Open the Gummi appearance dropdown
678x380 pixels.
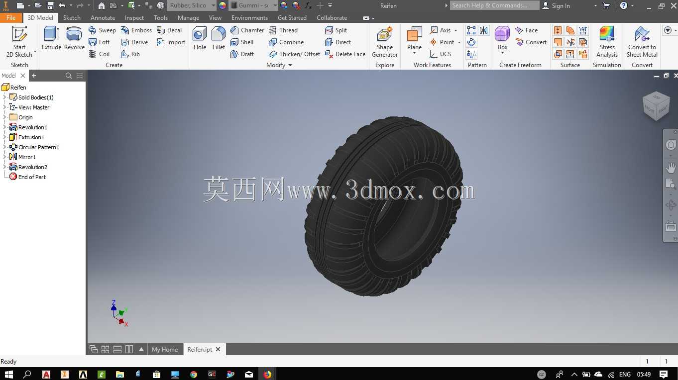(x=275, y=5)
